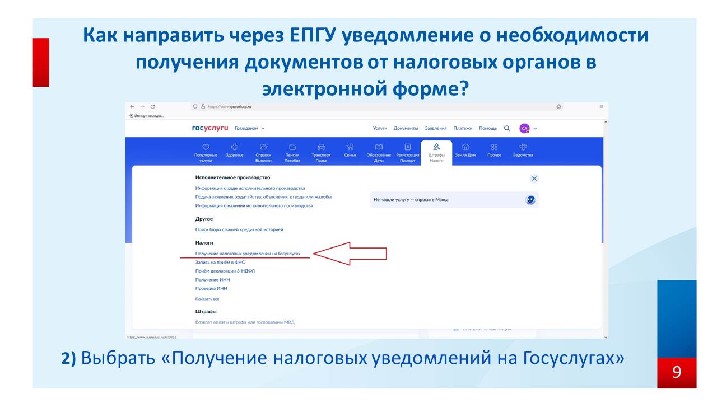Click the shield icon in address bar

pyautogui.click(x=195, y=106)
